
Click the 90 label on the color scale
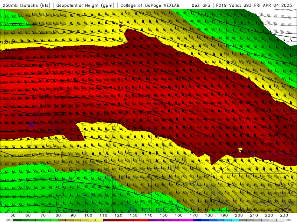point(73,215)
